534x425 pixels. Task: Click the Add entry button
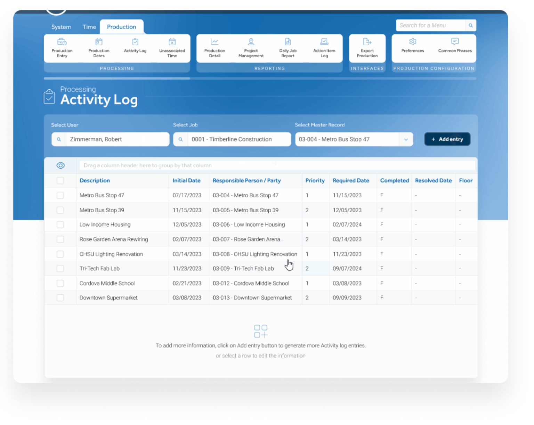[x=447, y=139]
